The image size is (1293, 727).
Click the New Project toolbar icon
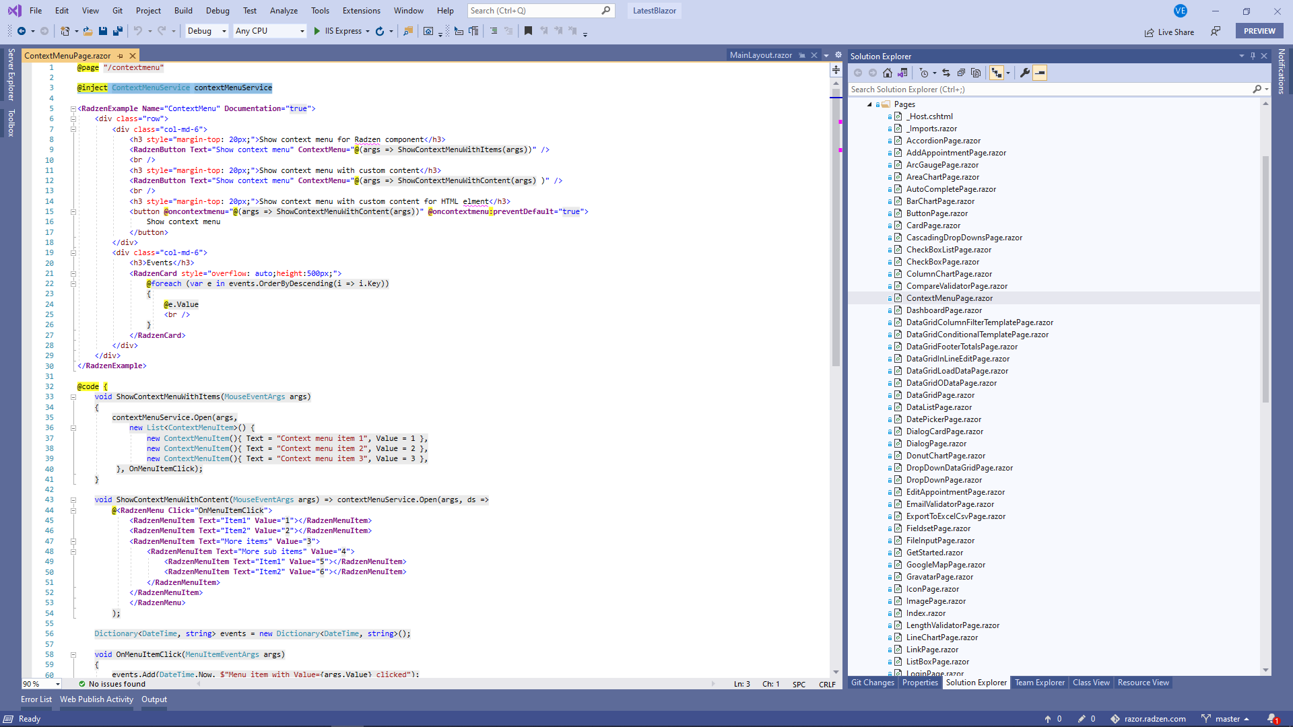[x=65, y=31]
